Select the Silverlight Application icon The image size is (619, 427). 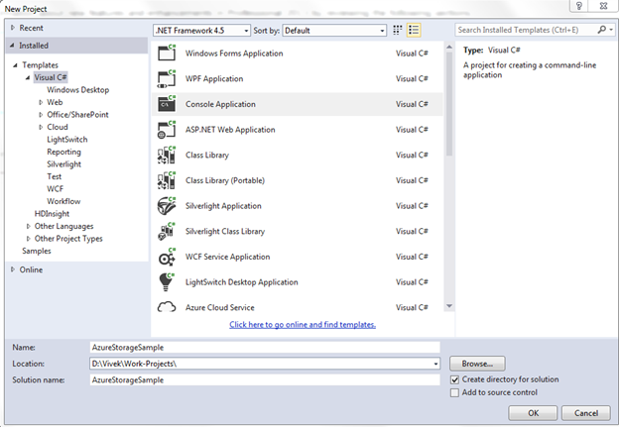(167, 206)
